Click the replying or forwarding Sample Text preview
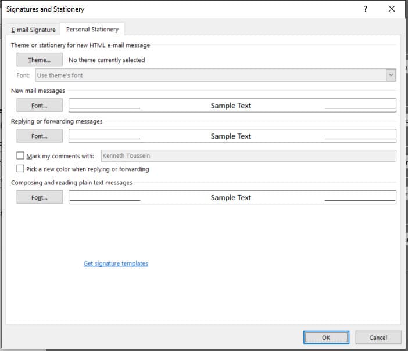 click(x=232, y=136)
